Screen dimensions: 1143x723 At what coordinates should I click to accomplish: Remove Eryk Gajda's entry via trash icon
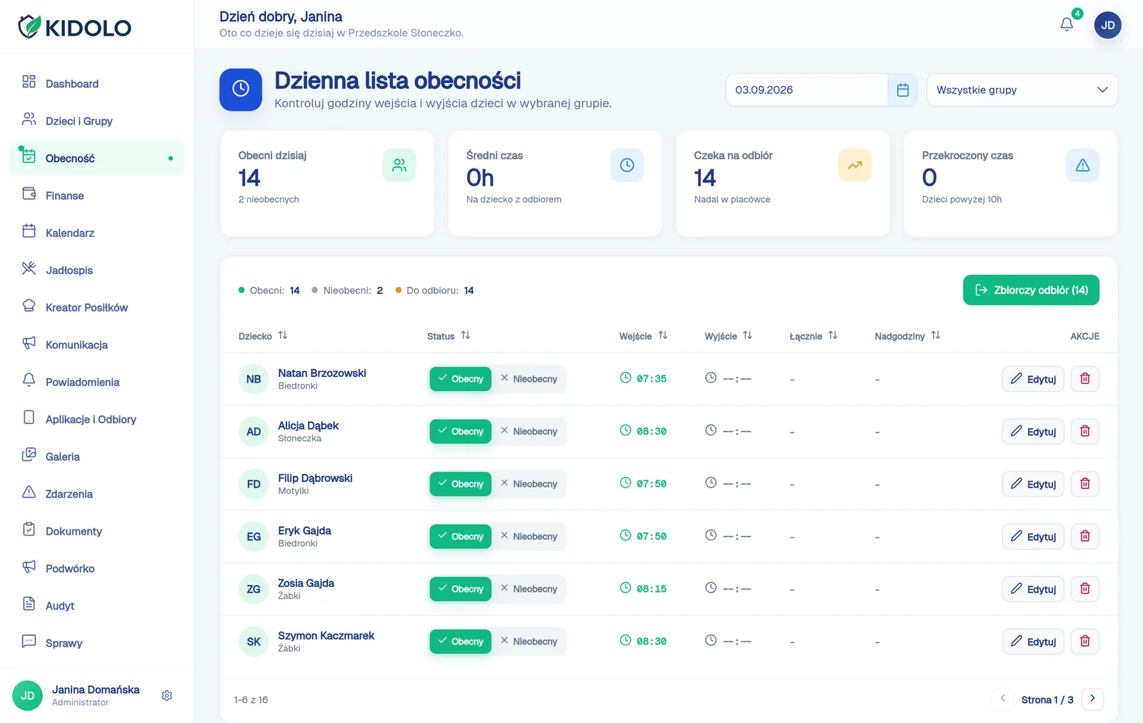(x=1084, y=536)
